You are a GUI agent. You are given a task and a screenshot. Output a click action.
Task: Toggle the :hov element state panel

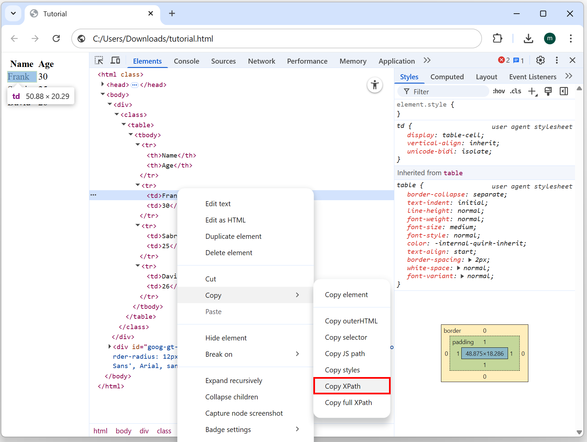499,91
